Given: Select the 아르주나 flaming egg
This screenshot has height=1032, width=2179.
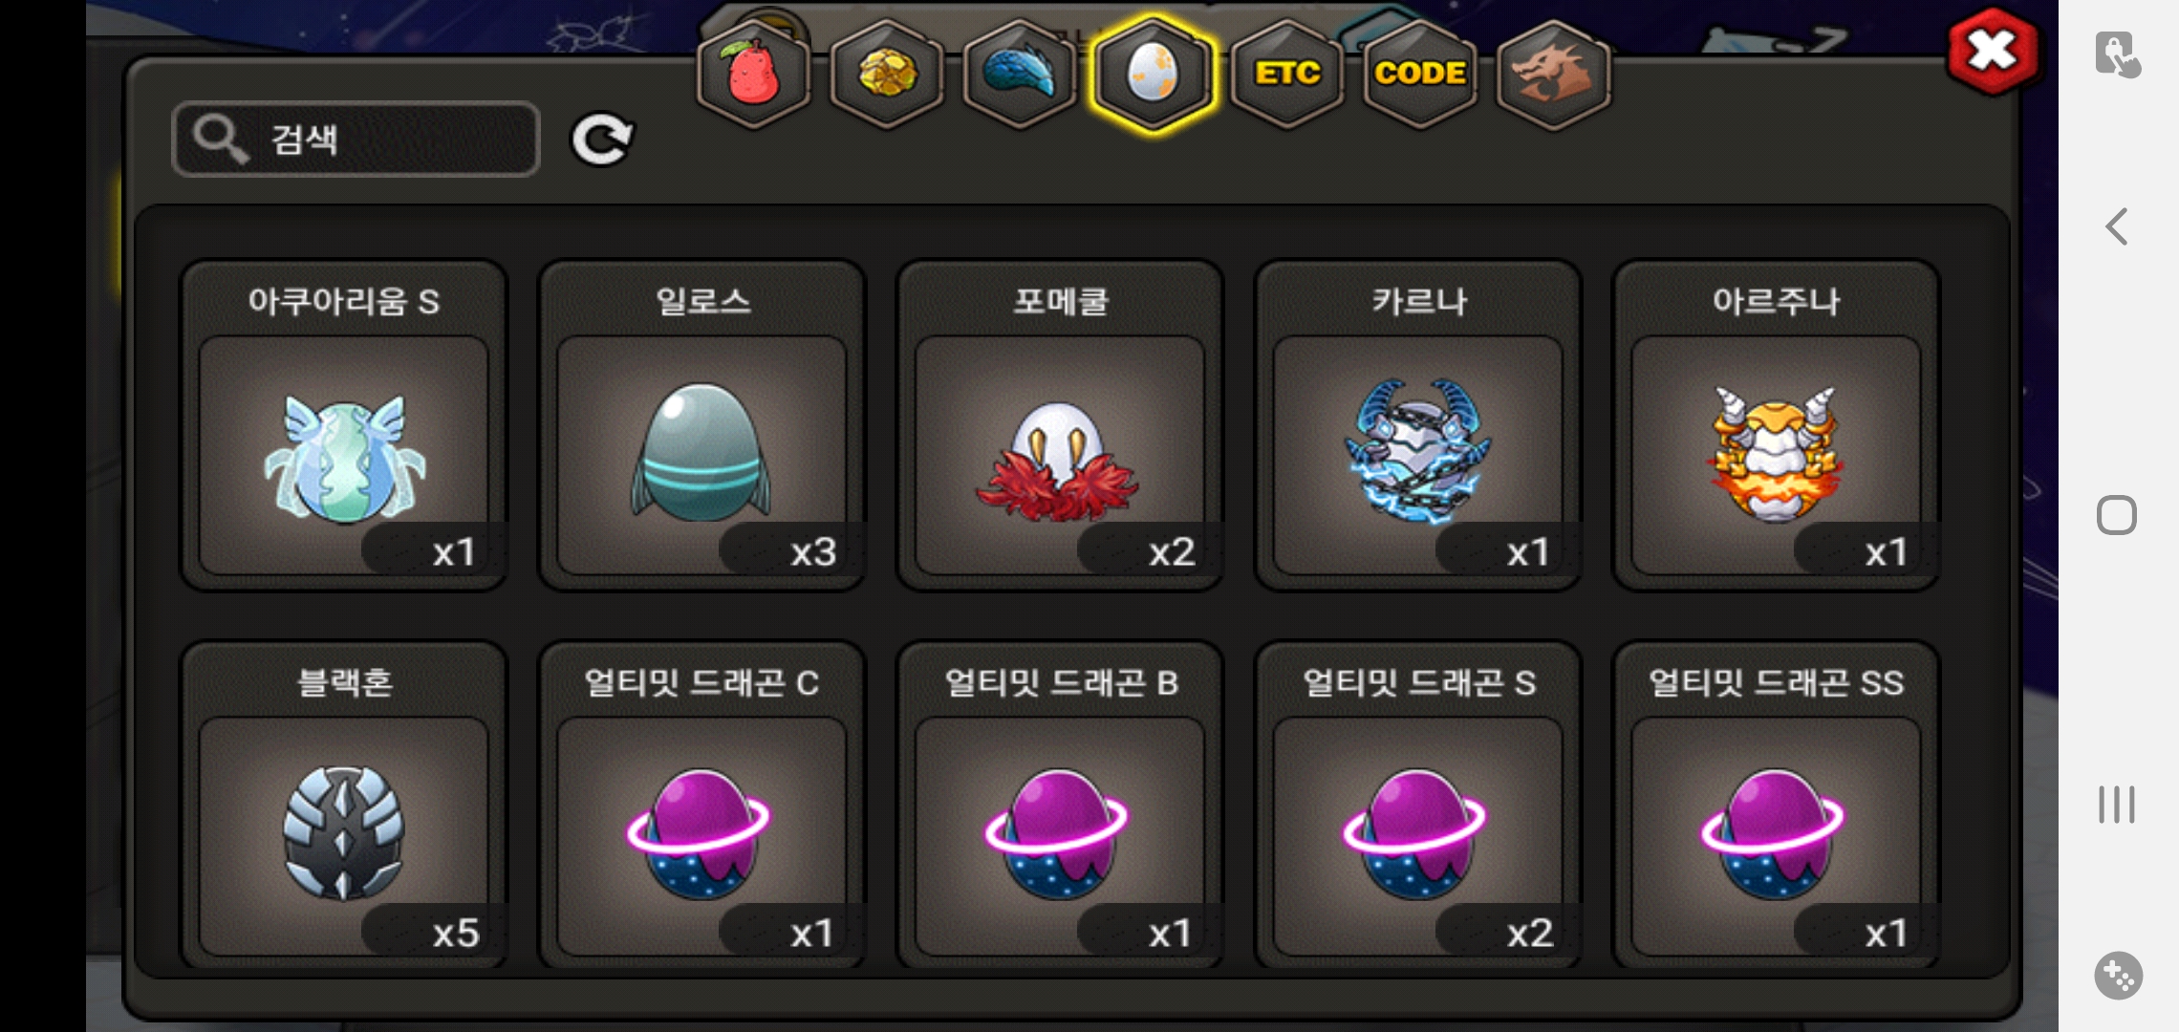Looking at the screenshot, I should coord(1776,426).
